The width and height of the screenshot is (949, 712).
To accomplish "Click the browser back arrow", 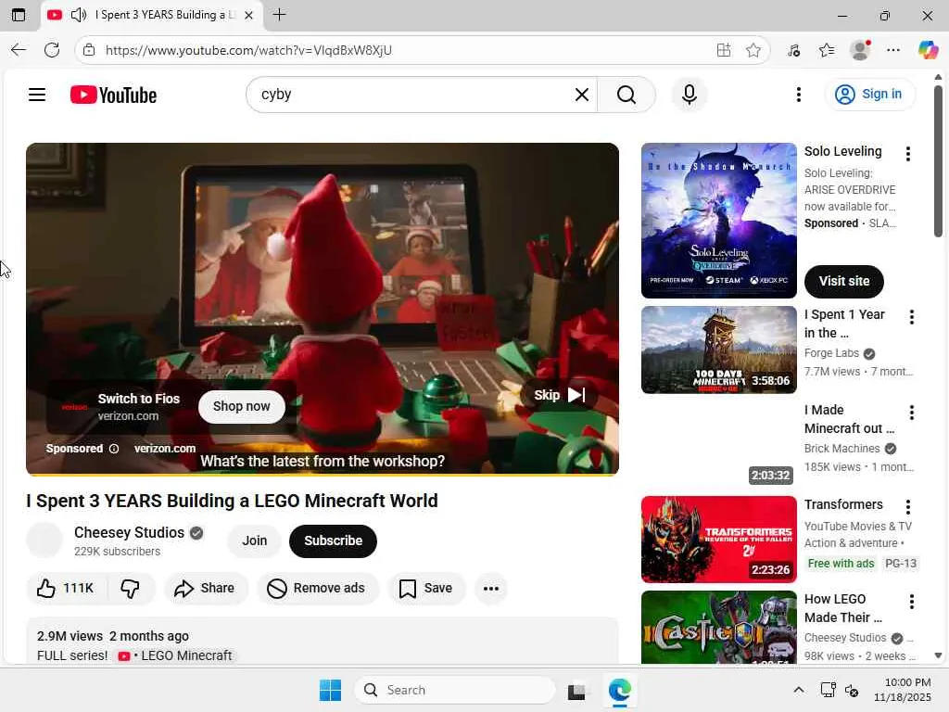I will point(19,50).
